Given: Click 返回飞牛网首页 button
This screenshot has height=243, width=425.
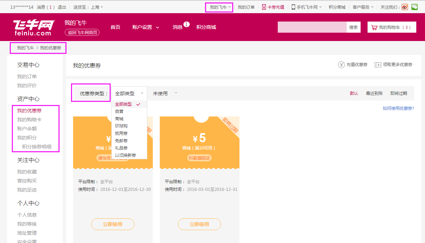Looking at the screenshot, I should click(x=82, y=32).
